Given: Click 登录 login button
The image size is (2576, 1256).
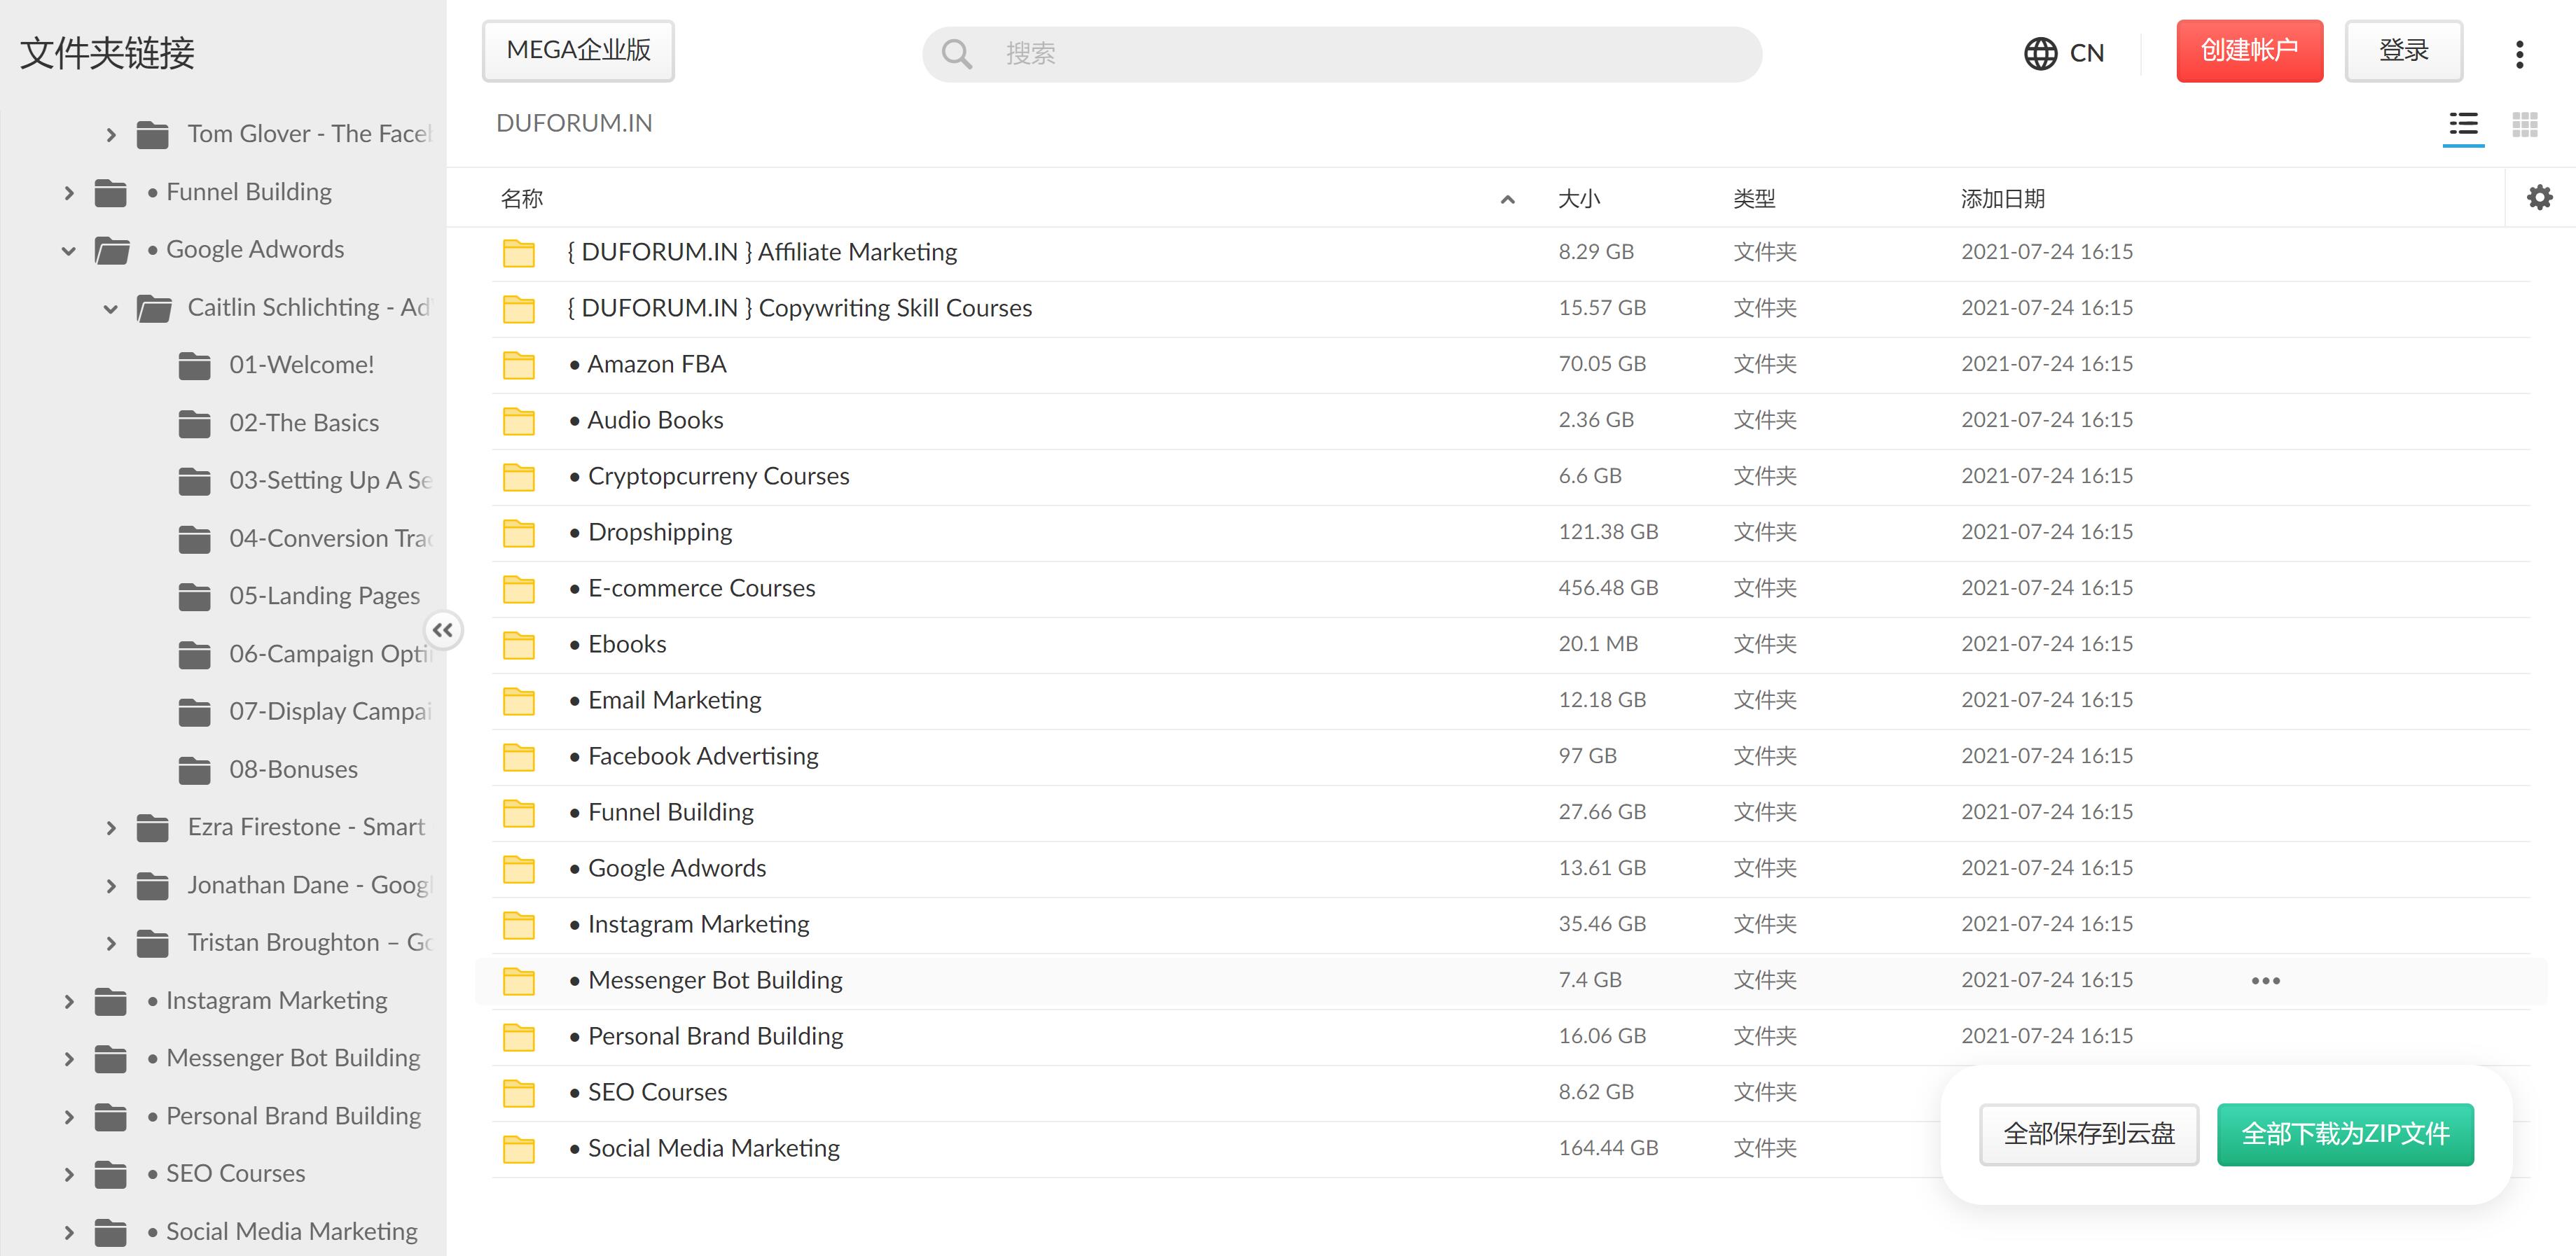Looking at the screenshot, I should tap(2403, 50).
